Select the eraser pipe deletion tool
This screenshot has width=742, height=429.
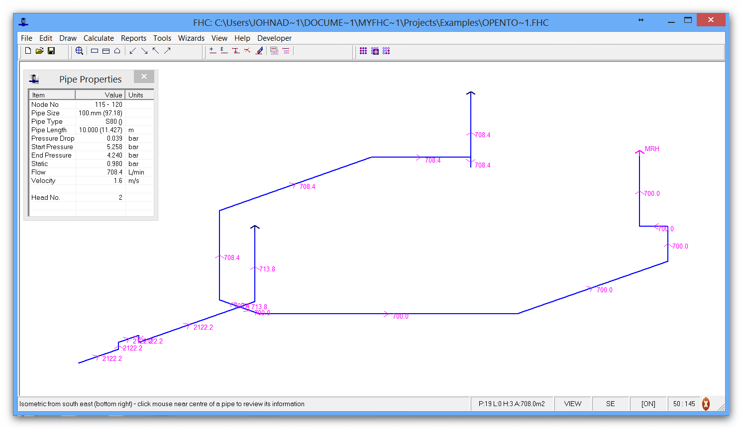click(x=260, y=50)
